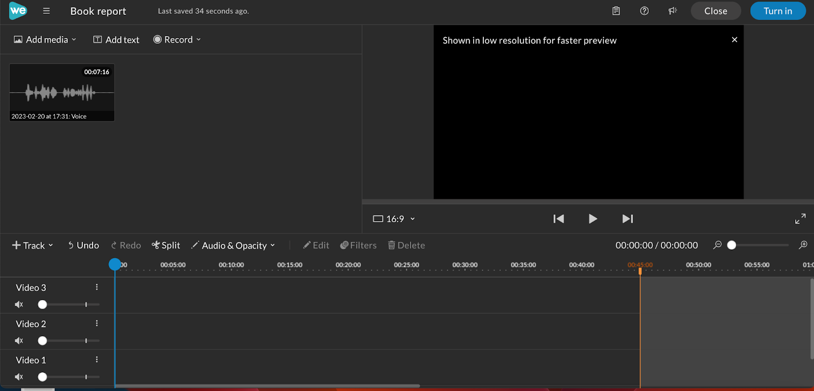
Task: Open the help question mark icon
Action: pos(644,11)
